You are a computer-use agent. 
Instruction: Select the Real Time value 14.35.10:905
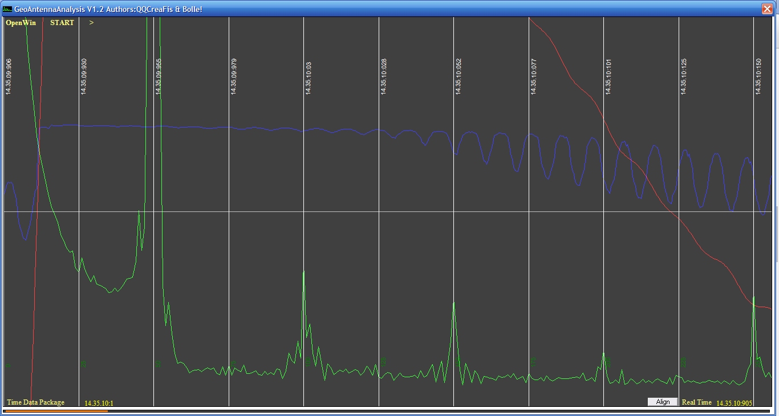[734, 403]
